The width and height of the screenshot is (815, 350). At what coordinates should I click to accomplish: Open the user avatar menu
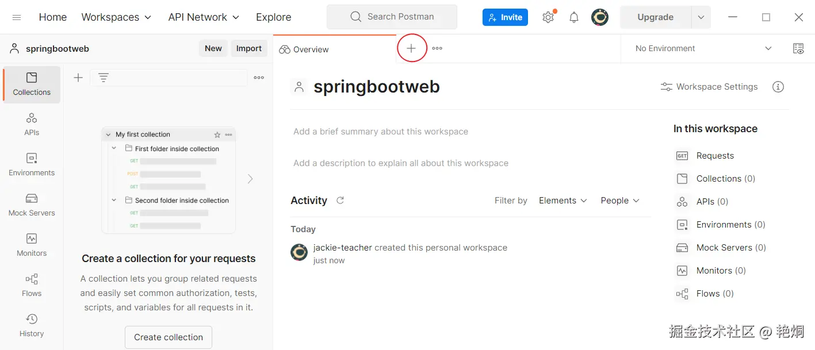600,17
